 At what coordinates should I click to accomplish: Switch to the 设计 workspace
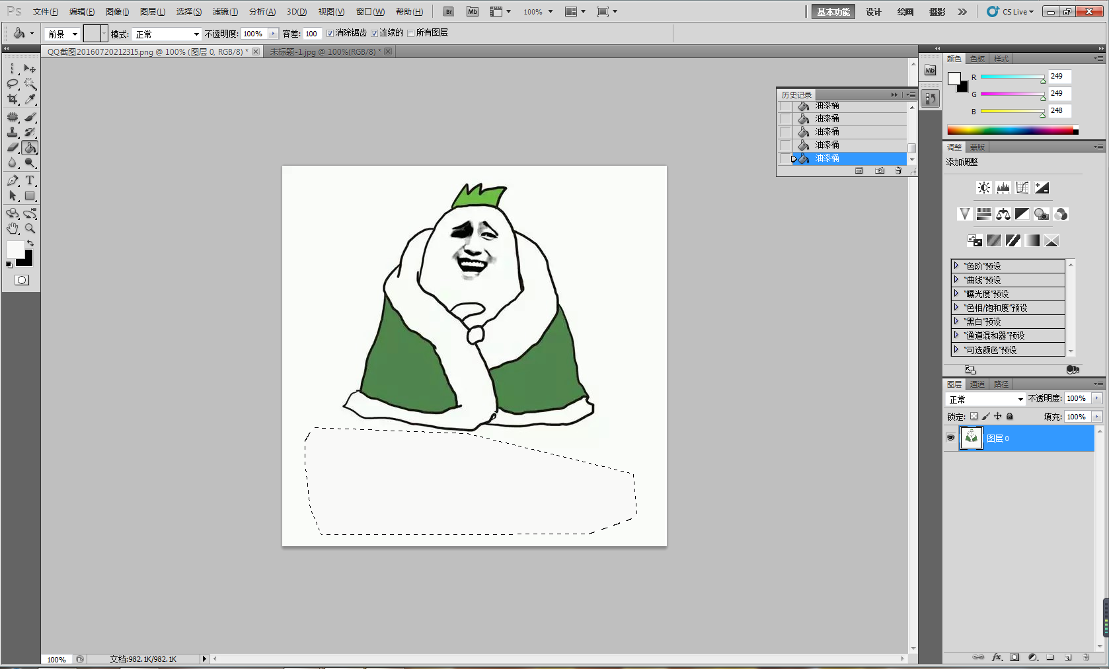click(874, 12)
